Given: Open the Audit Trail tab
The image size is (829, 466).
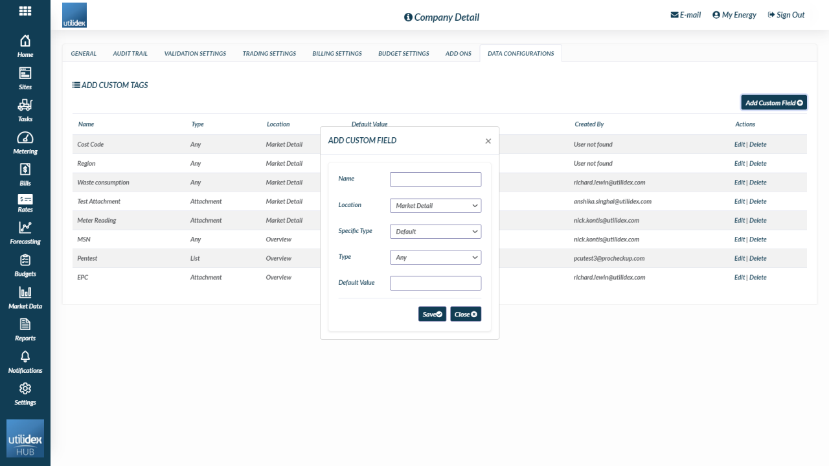Looking at the screenshot, I should point(130,53).
